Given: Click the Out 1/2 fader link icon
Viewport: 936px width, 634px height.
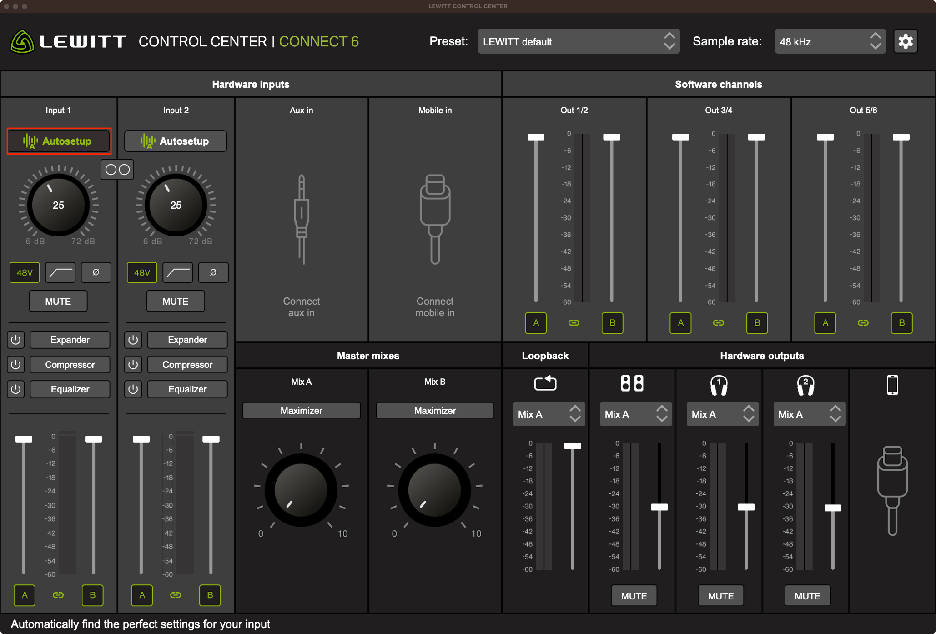Looking at the screenshot, I should [x=574, y=323].
